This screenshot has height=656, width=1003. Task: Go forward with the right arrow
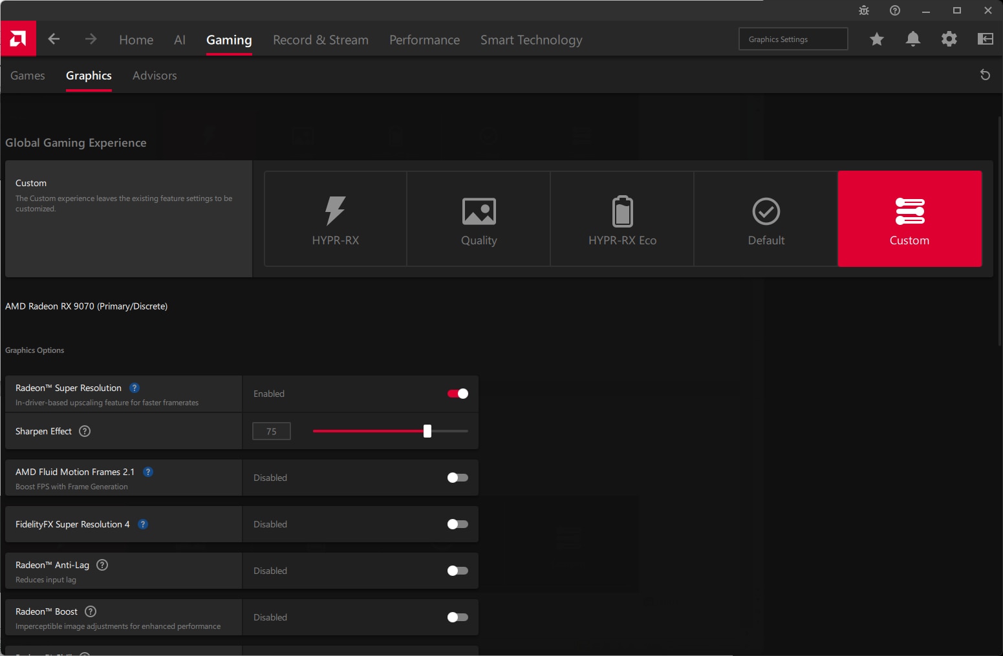pyautogui.click(x=91, y=39)
